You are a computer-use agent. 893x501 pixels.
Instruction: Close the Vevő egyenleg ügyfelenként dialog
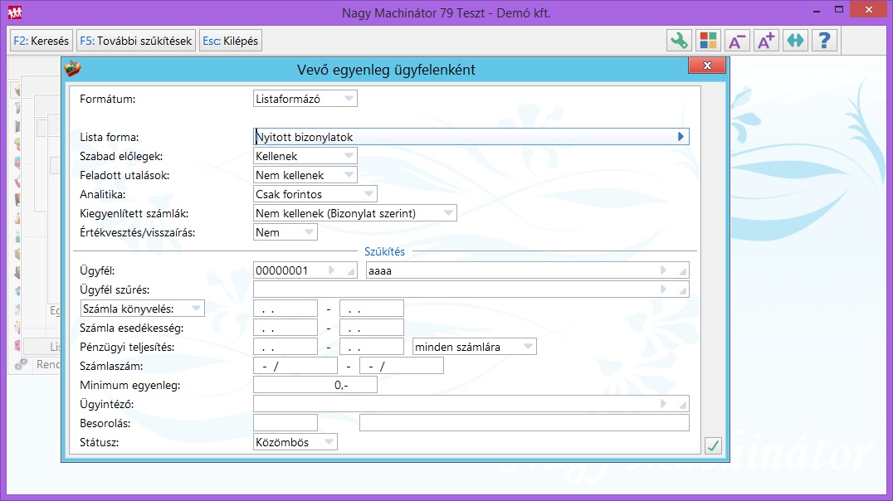point(707,66)
